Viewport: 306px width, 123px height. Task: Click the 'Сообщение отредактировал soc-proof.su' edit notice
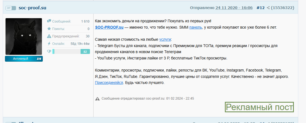(x=148, y=99)
